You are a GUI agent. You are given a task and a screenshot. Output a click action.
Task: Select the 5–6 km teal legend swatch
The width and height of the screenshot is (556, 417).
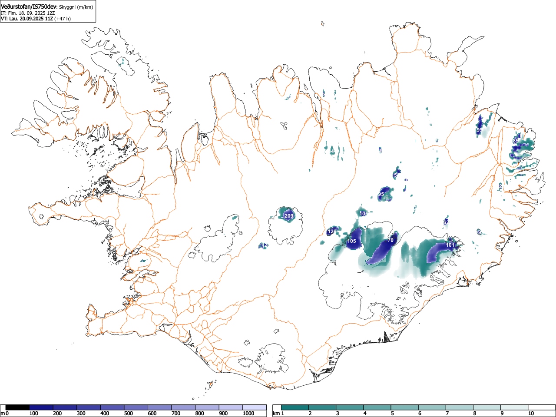(x=405, y=407)
